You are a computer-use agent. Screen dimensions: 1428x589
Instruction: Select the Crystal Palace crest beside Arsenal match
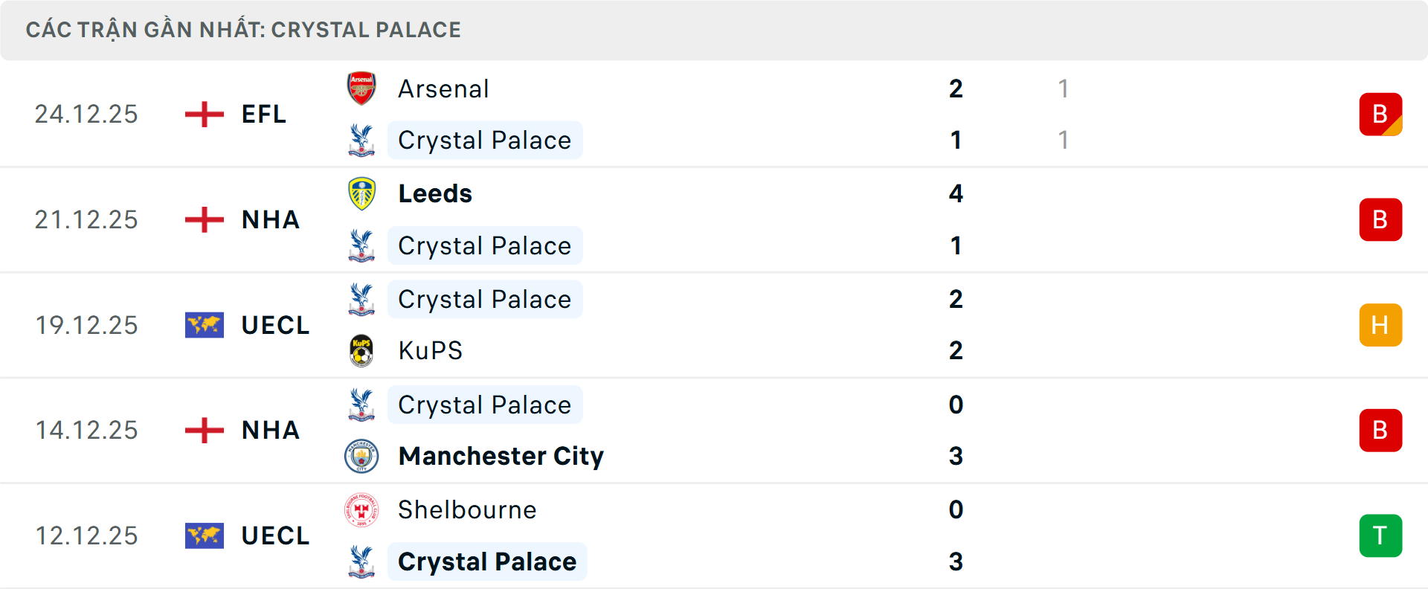click(361, 140)
